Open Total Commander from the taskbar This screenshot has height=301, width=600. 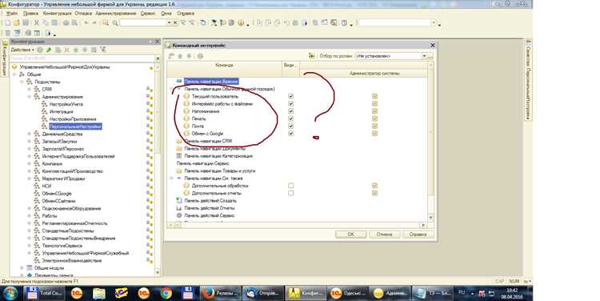[x=44, y=293]
